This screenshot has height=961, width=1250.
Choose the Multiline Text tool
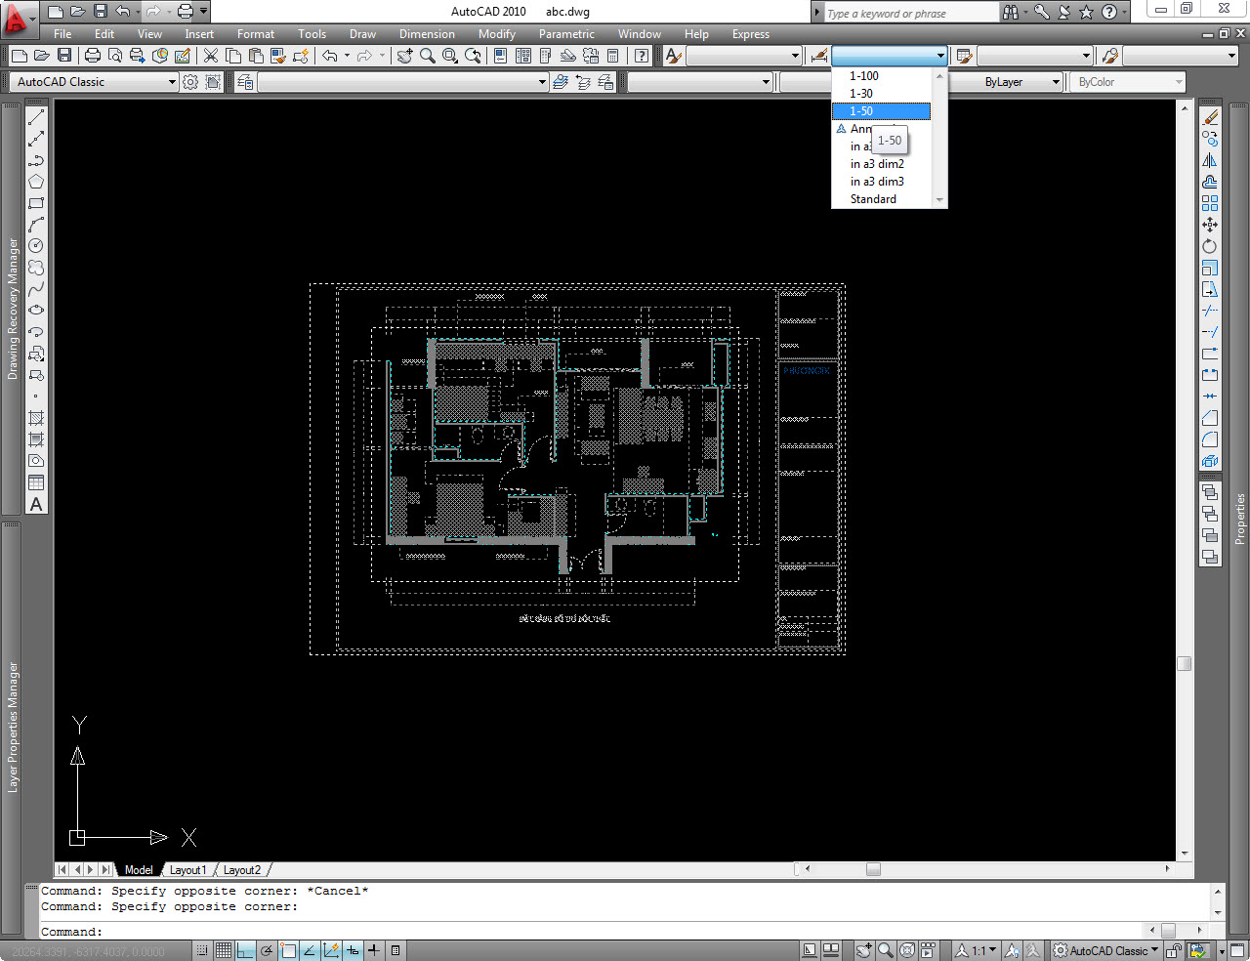pos(36,504)
